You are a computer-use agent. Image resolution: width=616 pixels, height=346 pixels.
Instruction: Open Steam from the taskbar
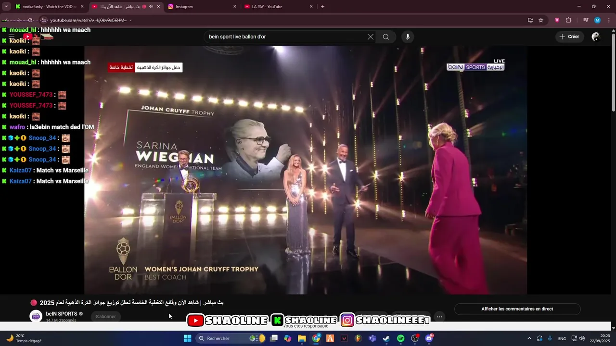[x=386, y=338]
